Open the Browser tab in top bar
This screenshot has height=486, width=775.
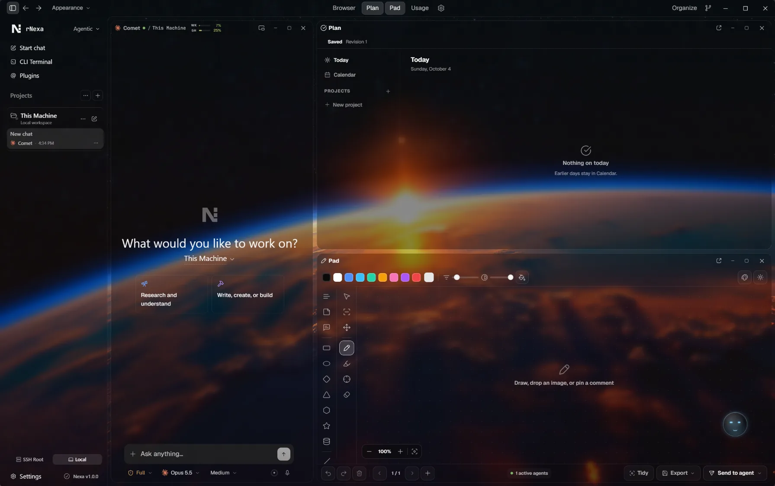click(344, 8)
